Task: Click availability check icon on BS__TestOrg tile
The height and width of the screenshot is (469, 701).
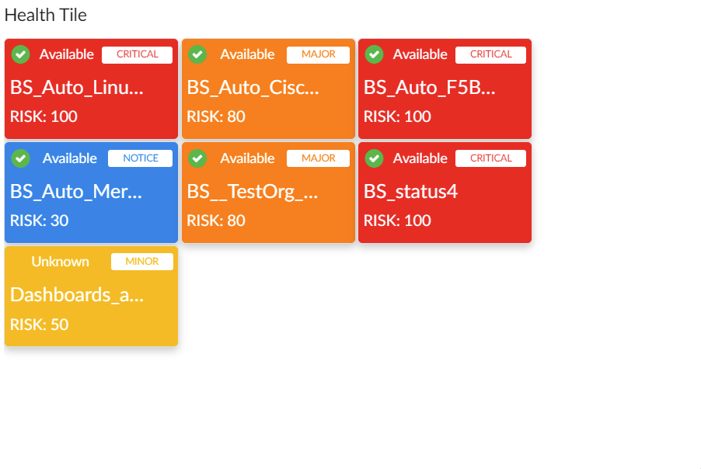Action: (197, 158)
